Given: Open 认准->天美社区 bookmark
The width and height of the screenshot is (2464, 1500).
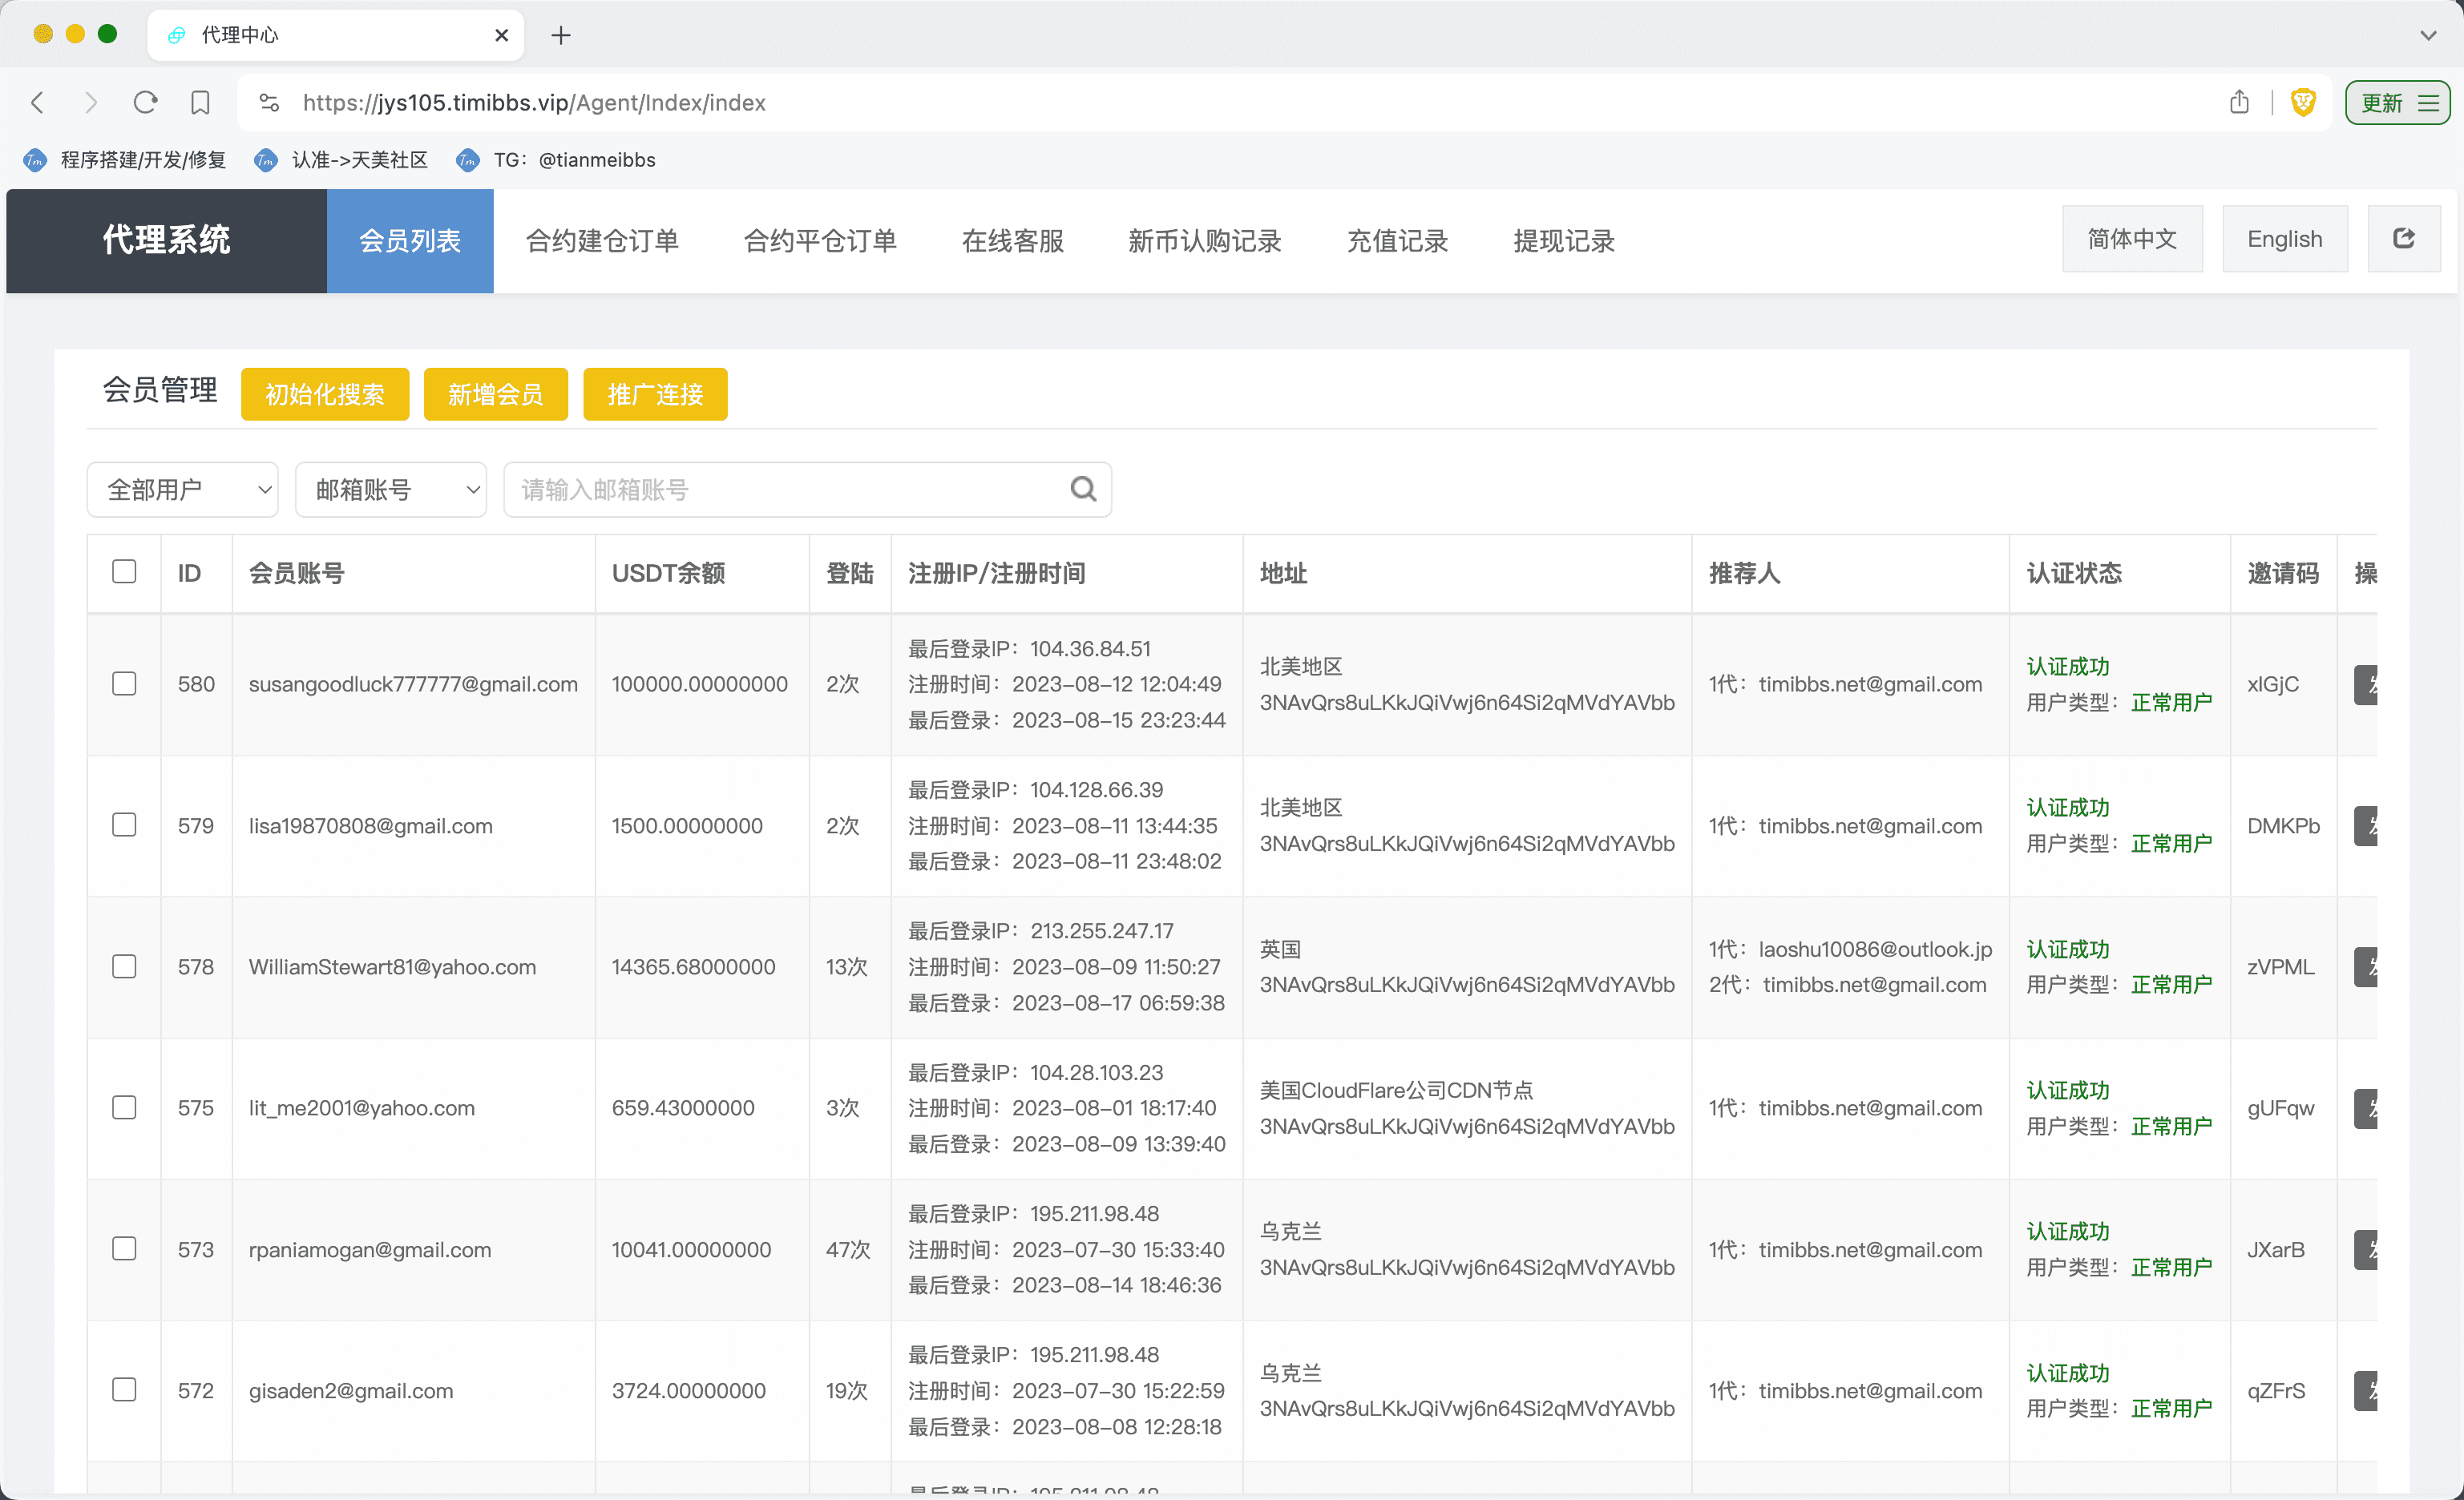Looking at the screenshot, I should coord(341,160).
